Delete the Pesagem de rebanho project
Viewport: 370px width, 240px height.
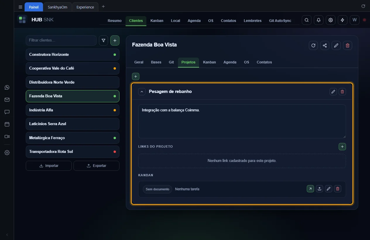tap(342, 92)
